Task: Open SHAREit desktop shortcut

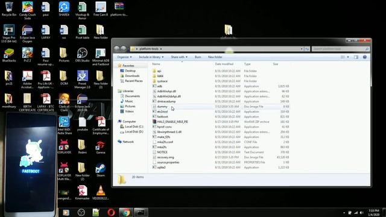Action: 64,9
